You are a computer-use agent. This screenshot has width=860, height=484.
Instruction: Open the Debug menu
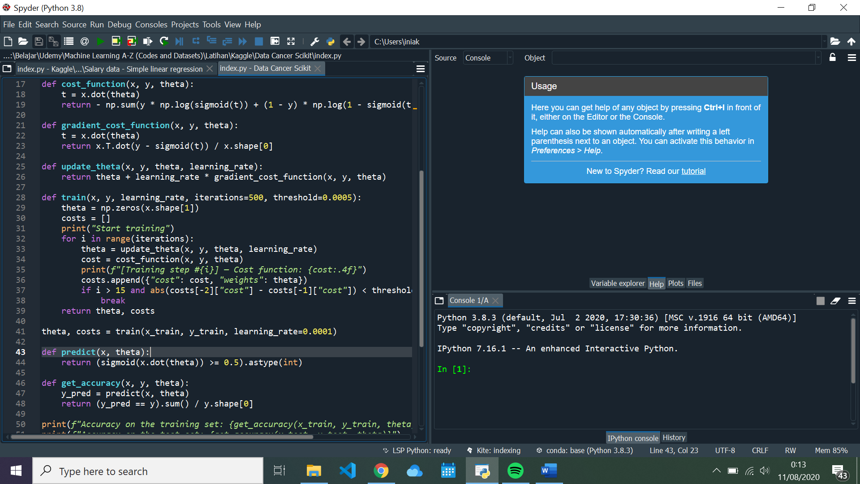(x=119, y=25)
